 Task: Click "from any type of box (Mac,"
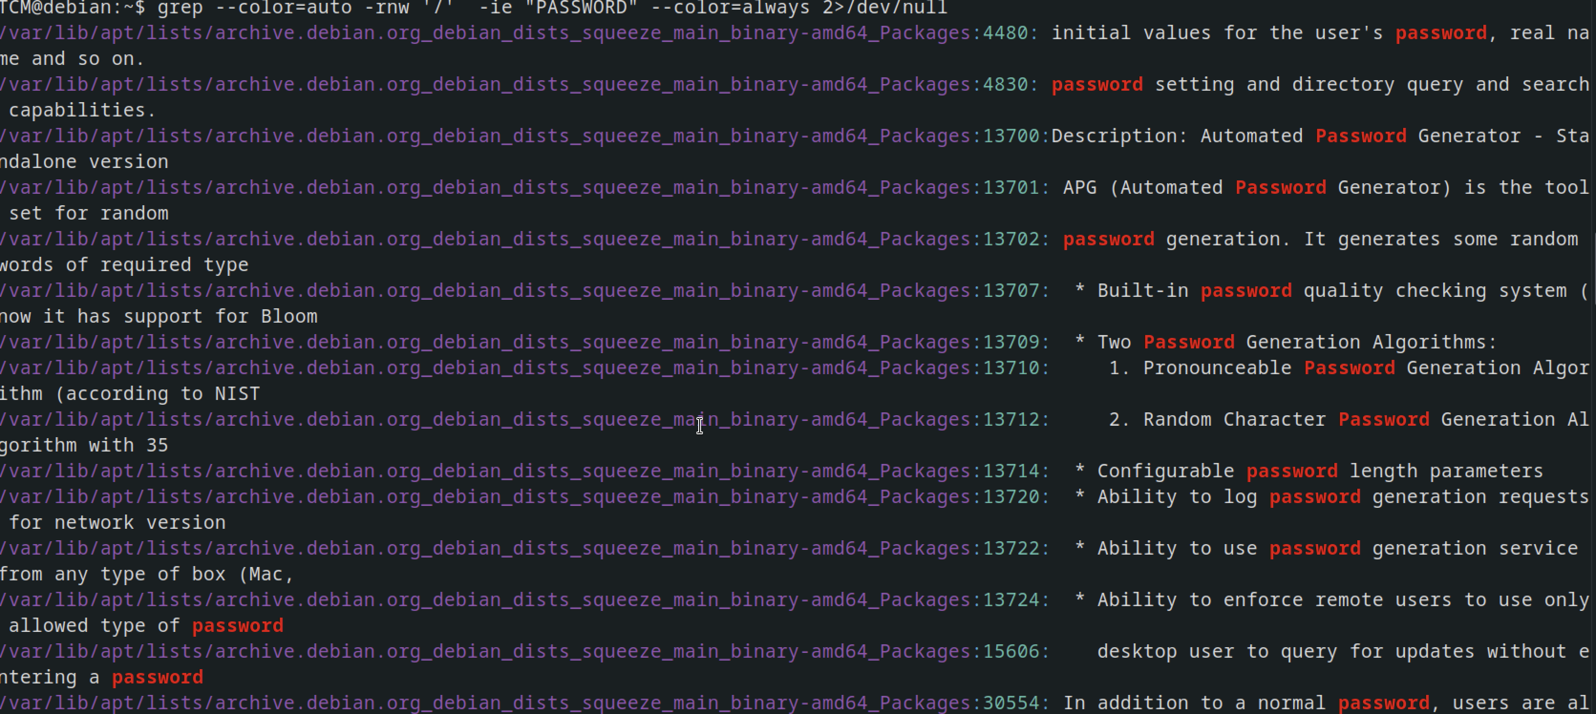click(x=147, y=574)
